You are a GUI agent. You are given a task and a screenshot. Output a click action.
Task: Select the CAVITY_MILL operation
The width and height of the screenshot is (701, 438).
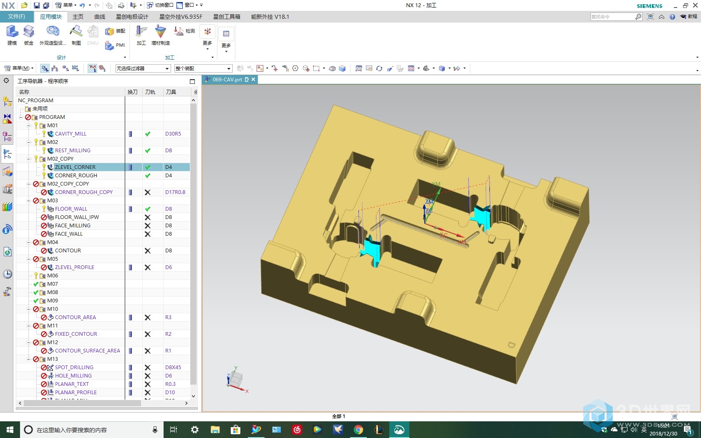71,134
